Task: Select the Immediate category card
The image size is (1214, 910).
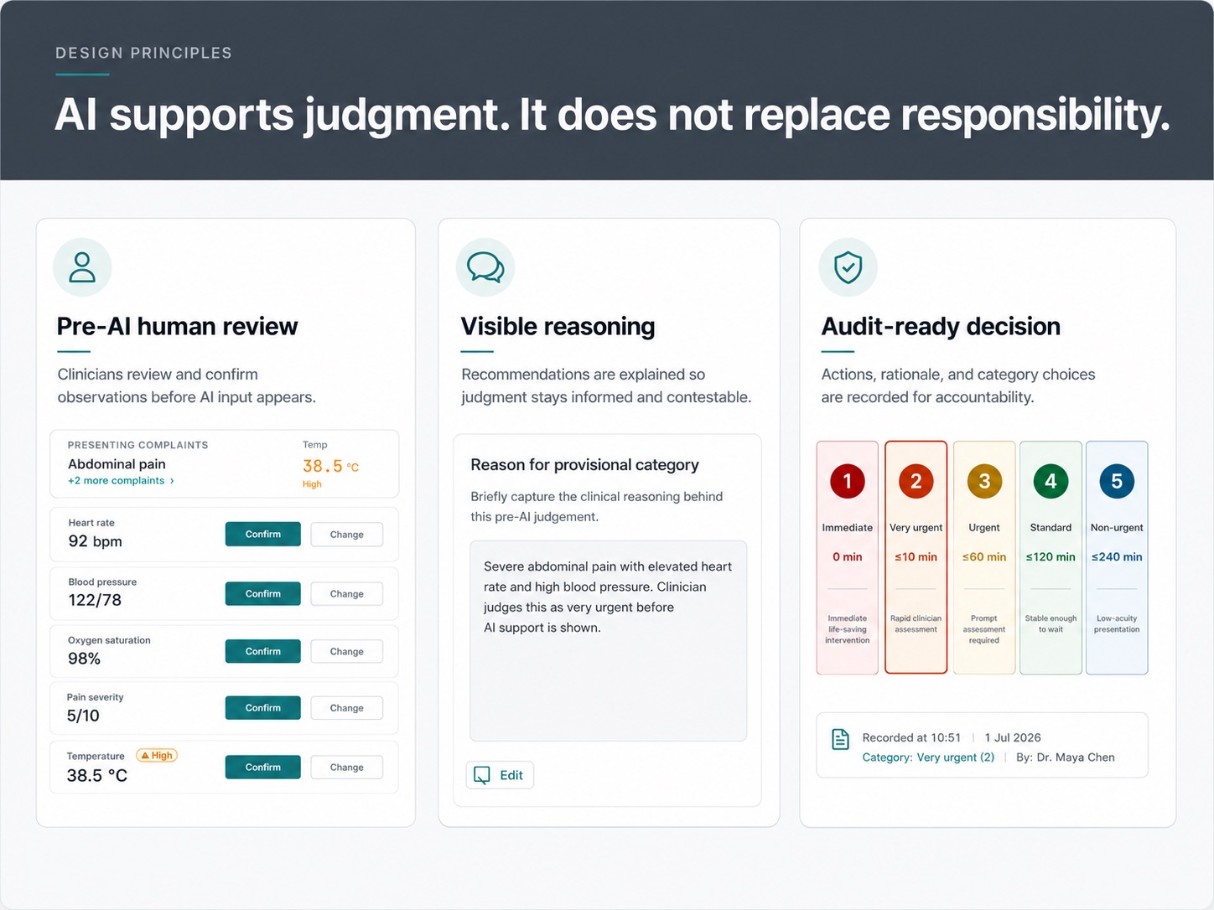Action: [x=848, y=557]
